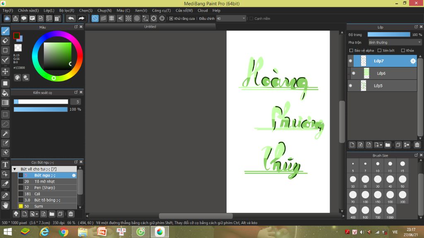Pick the 1000 brush size preset
424x238 pixels.
click(x=390, y=212)
